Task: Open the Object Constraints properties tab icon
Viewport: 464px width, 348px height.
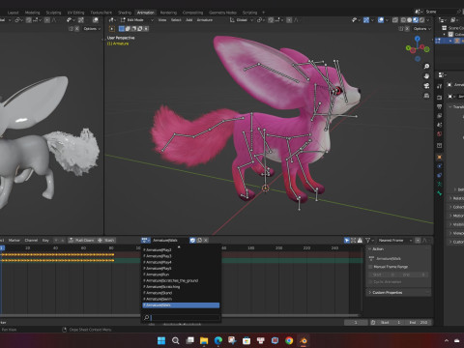Action: point(440,175)
